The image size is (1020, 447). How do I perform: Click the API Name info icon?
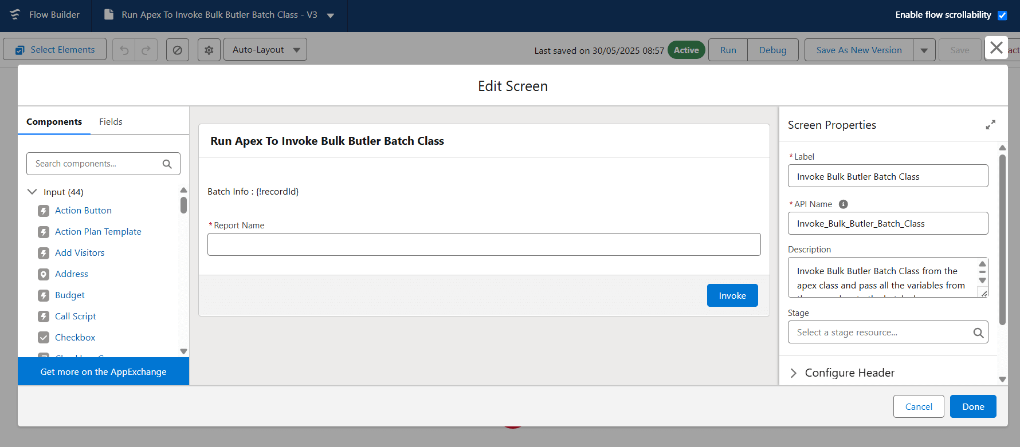point(844,204)
